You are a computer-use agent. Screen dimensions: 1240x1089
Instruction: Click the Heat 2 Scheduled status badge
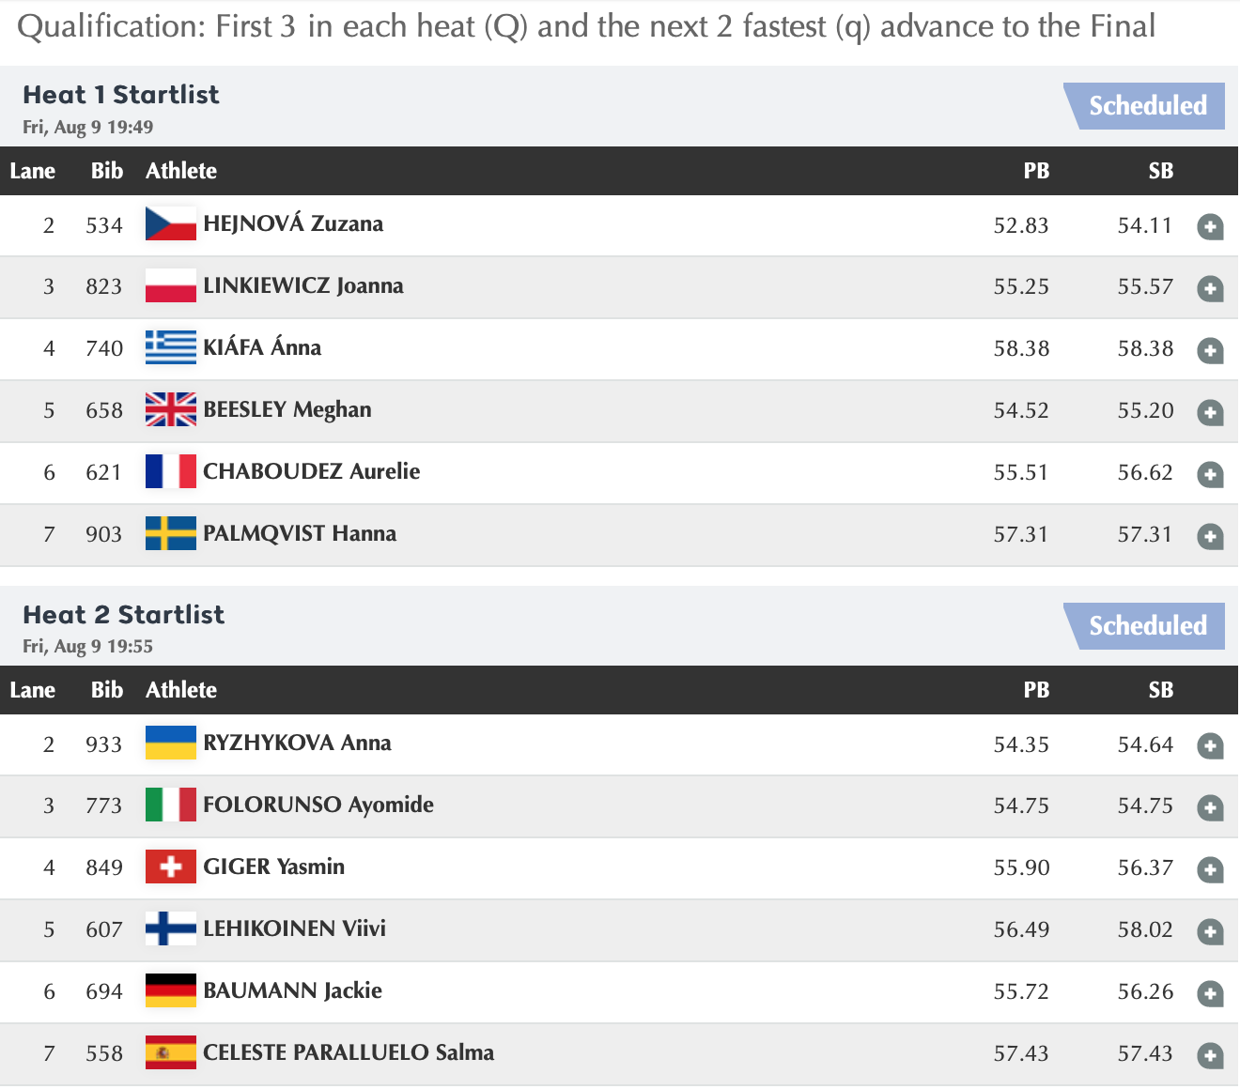[x=1147, y=626]
